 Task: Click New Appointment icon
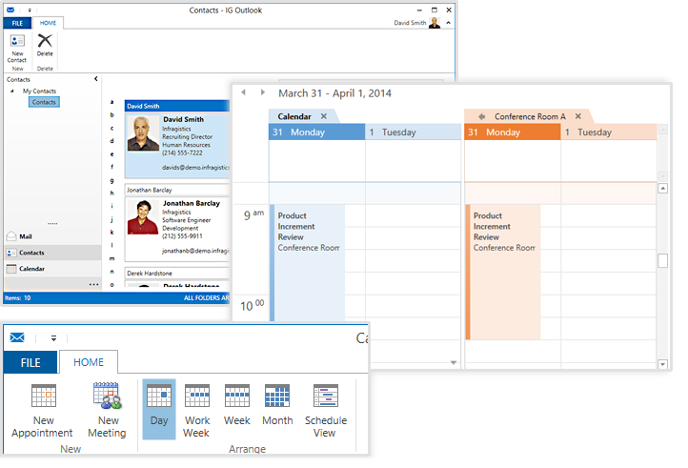(44, 396)
